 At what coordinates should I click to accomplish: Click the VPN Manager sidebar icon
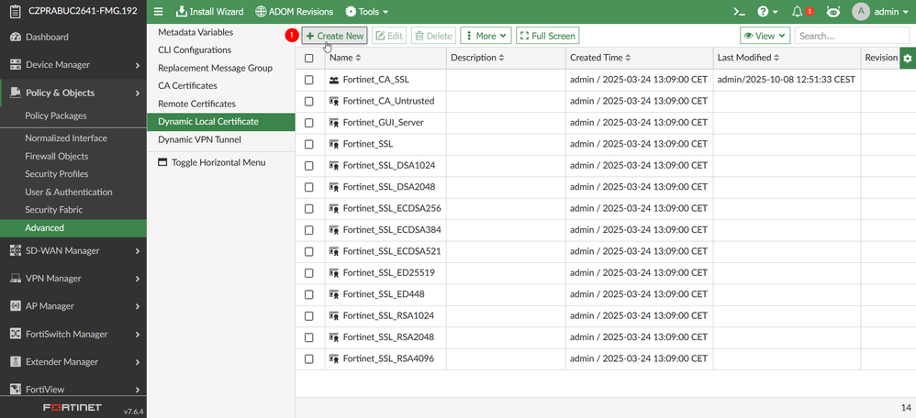tap(16, 279)
